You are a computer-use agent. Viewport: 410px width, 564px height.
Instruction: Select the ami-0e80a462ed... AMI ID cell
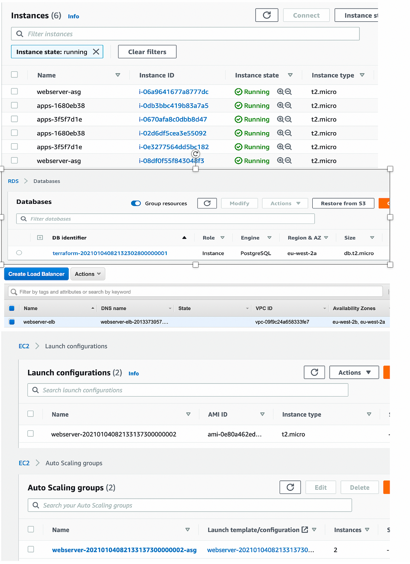pyautogui.click(x=235, y=434)
